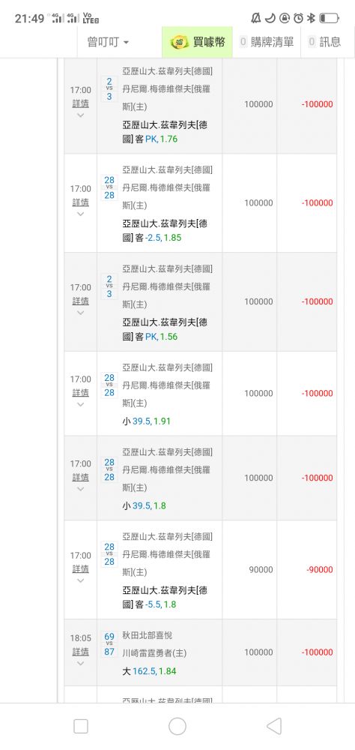Expand chevron under 詳情 for PK 1.76 row

tap(80, 115)
